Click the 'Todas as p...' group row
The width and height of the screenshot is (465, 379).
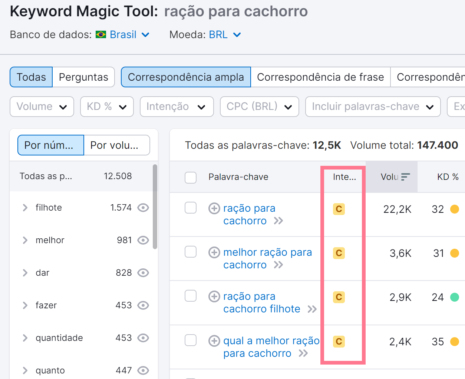click(81, 176)
